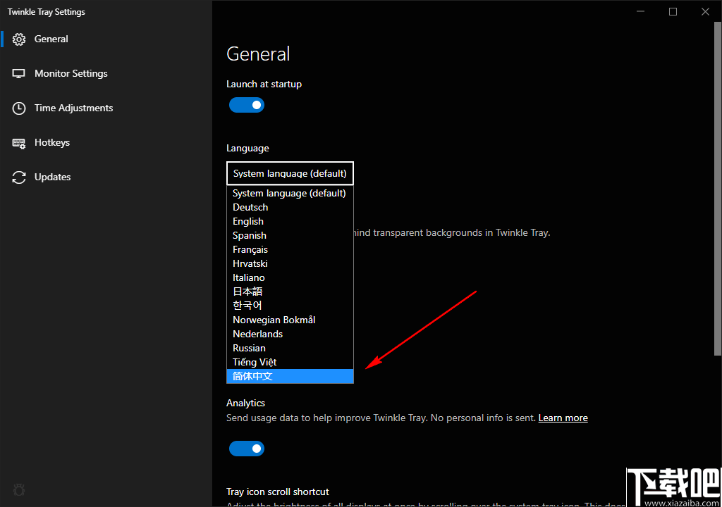Choose Français language option
The image size is (722, 507).
pos(290,249)
